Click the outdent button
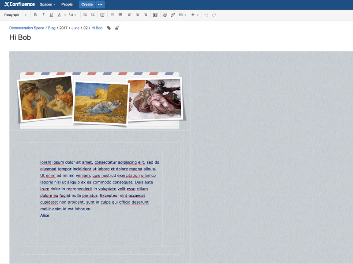 (112, 15)
